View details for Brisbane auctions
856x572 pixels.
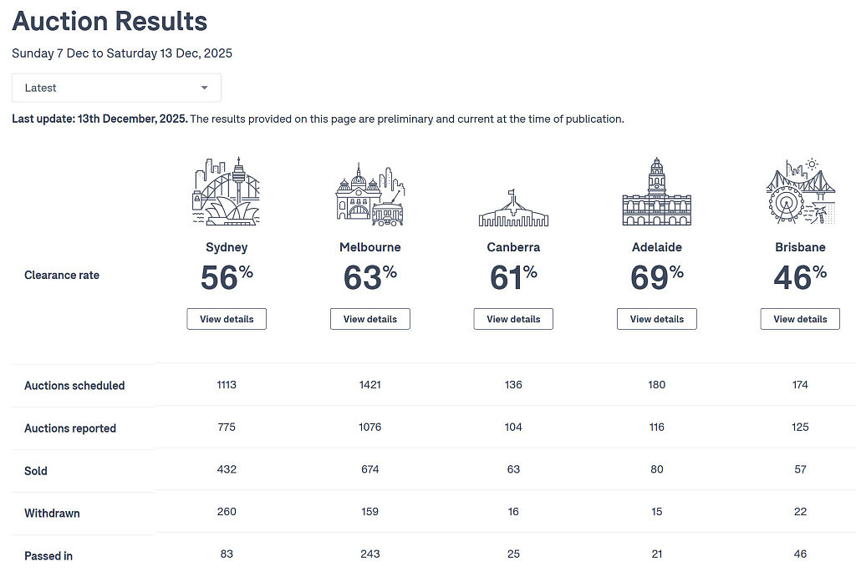click(x=800, y=319)
